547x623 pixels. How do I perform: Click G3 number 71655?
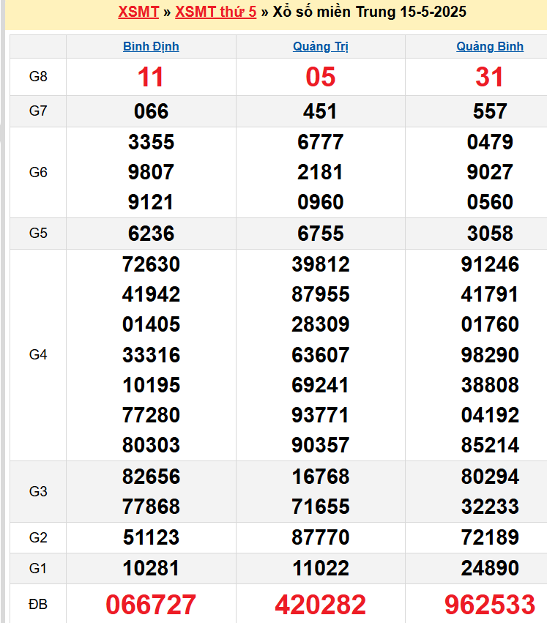pyautogui.click(x=321, y=507)
